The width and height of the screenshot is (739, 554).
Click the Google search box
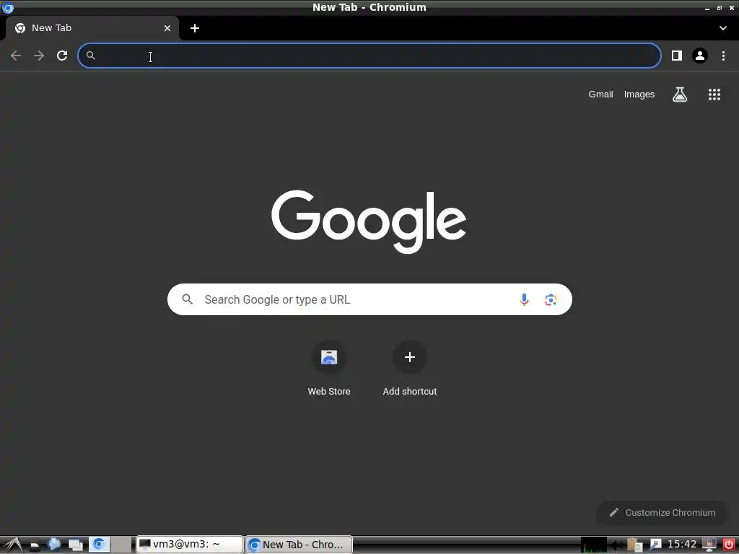click(x=369, y=299)
